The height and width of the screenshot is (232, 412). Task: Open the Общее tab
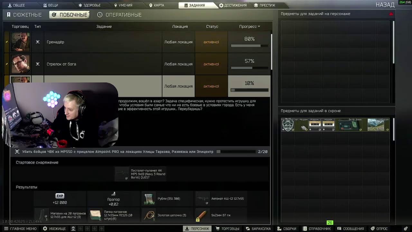tap(16, 5)
